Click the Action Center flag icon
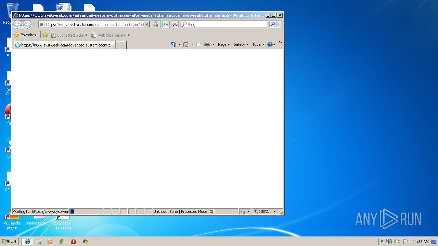This screenshot has width=438, height=246. pos(405,242)
